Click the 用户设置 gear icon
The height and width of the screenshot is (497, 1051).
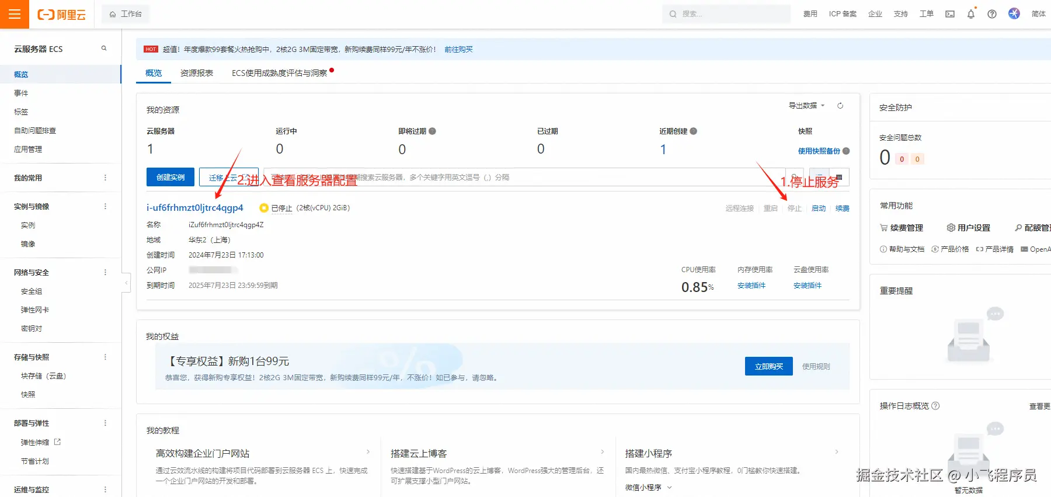(951, 228)
